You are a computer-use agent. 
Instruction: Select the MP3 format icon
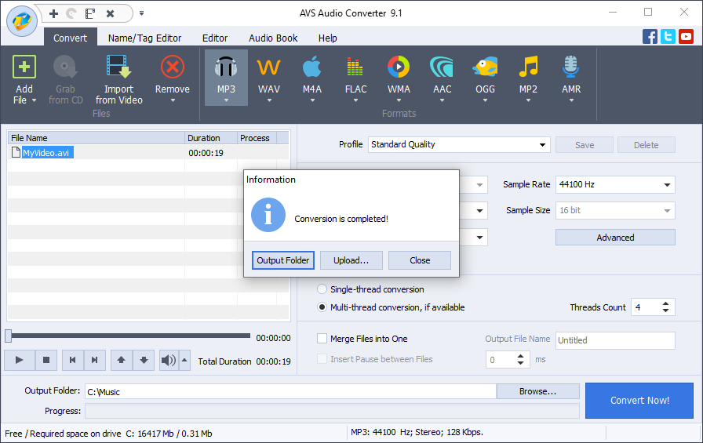(x=226, y=69)
